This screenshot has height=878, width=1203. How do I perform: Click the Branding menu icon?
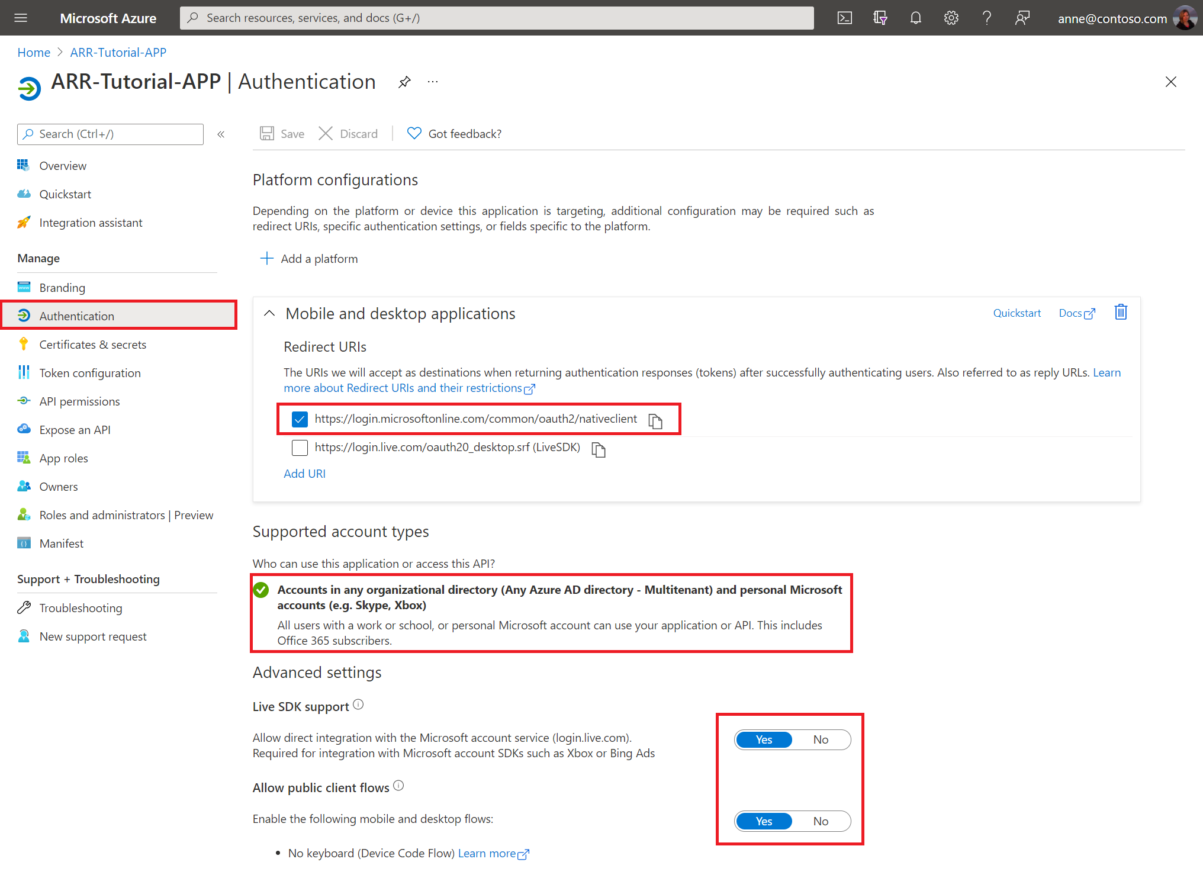click(24, 288)
